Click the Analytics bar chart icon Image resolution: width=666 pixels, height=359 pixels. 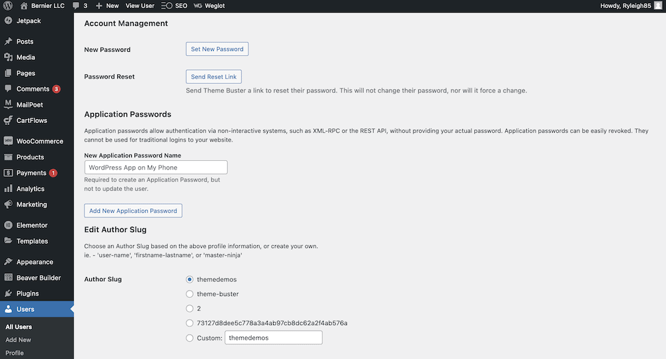pos(8,188)
